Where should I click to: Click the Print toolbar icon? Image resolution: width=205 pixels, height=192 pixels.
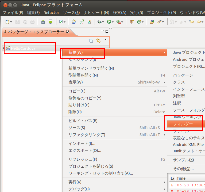[x=32, y=22]
